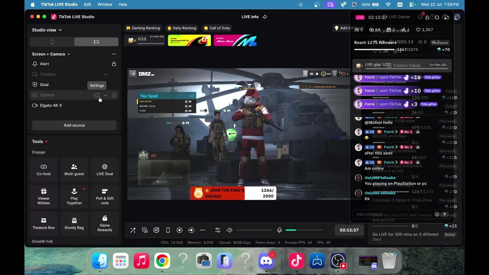Screen dimensions: 489x275
Task: Open more toolbar options ellipsis
Action: [x=203, y=230]
